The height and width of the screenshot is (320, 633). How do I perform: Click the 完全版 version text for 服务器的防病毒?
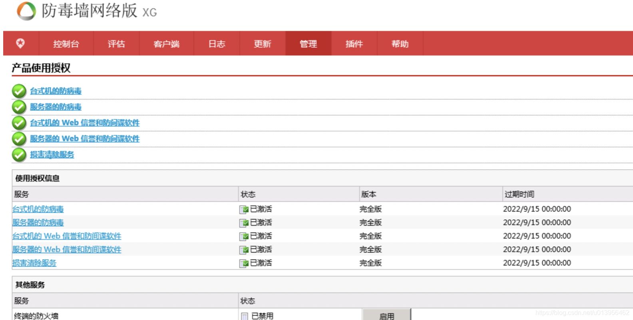[x=370, y=222]
